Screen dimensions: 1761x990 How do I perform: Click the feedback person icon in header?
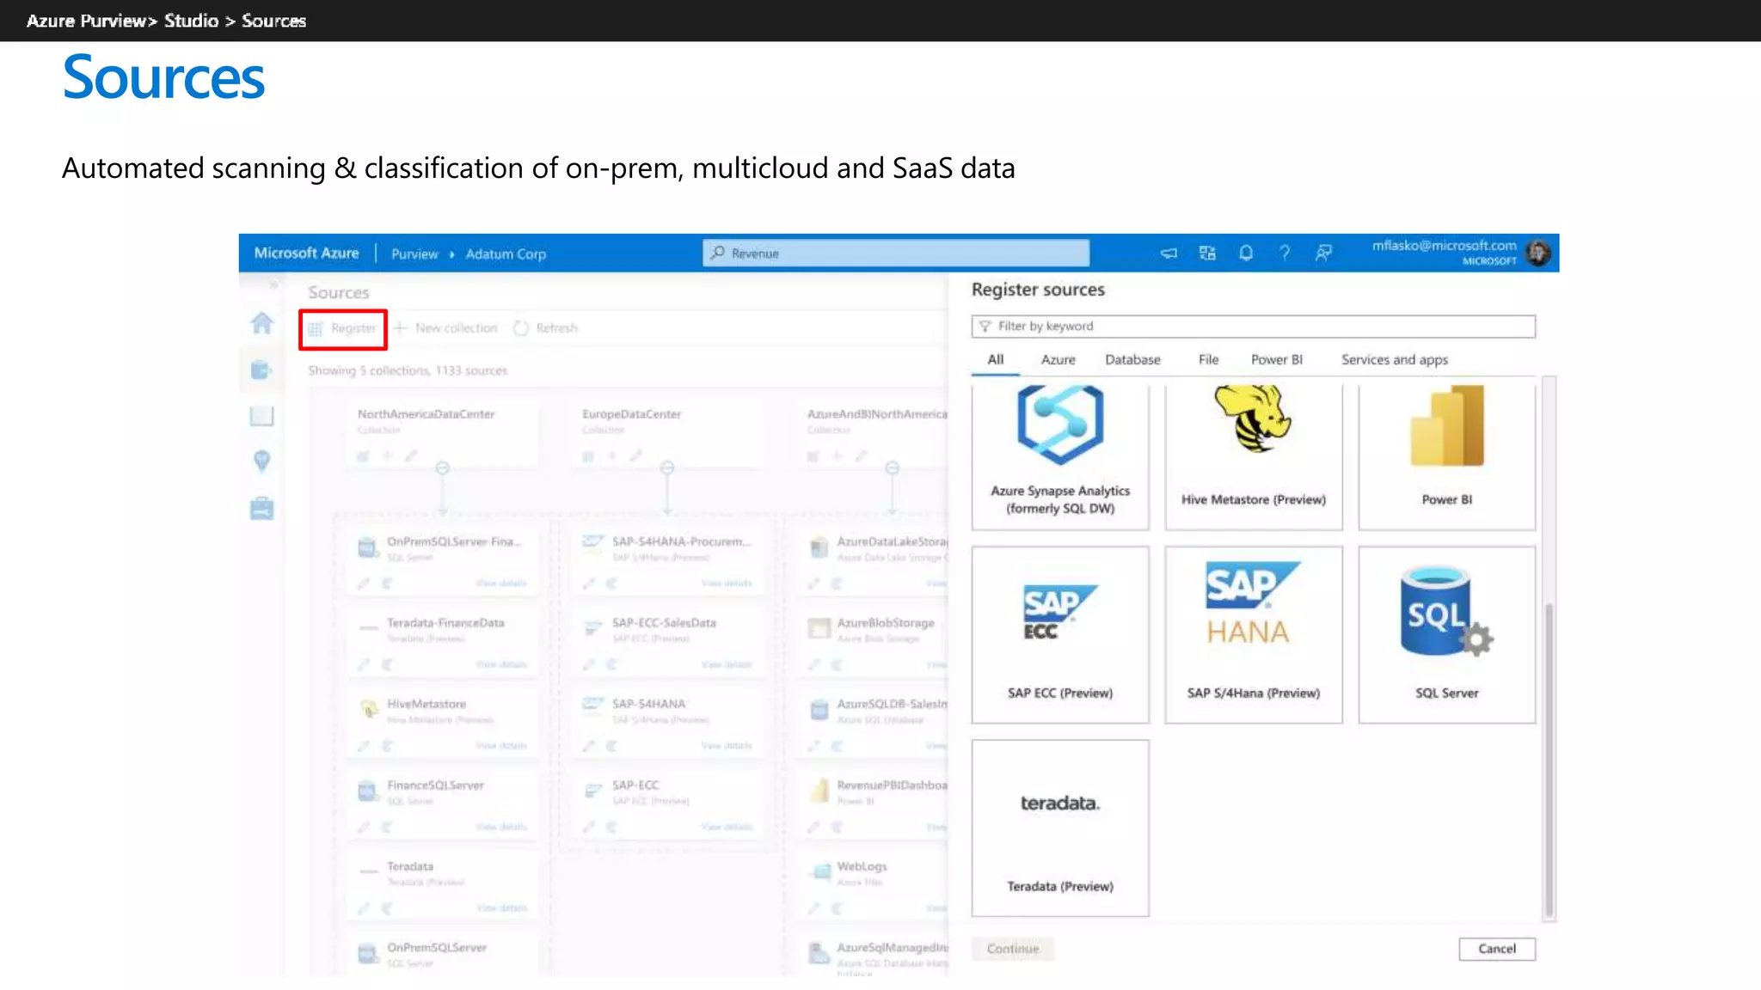pyautogui.click(x=1323, y=253)
